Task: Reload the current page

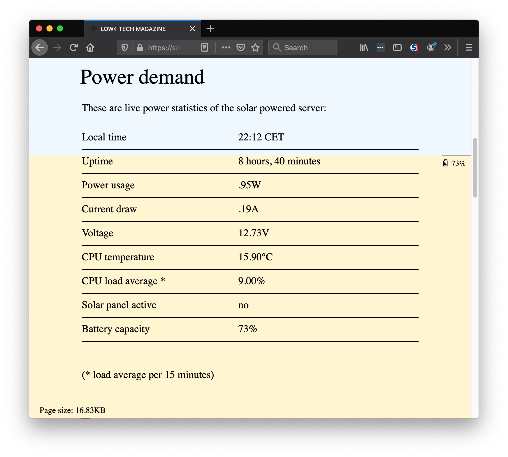Action: click(74, 48)
